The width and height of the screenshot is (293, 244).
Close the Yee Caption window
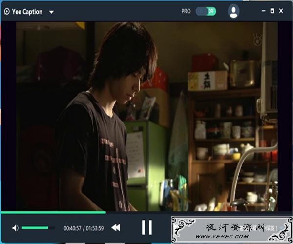(281, 11)
